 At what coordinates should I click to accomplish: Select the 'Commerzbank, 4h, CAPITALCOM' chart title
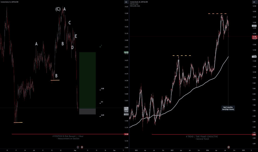[x=139, y=2]
